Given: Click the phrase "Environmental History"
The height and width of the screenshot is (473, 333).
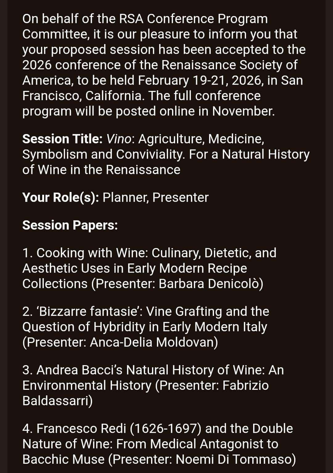Looking at the screenshot, I should click(87, 385).
